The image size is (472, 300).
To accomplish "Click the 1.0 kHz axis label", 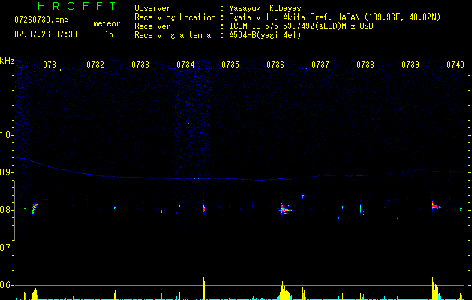I will point(5,135).
